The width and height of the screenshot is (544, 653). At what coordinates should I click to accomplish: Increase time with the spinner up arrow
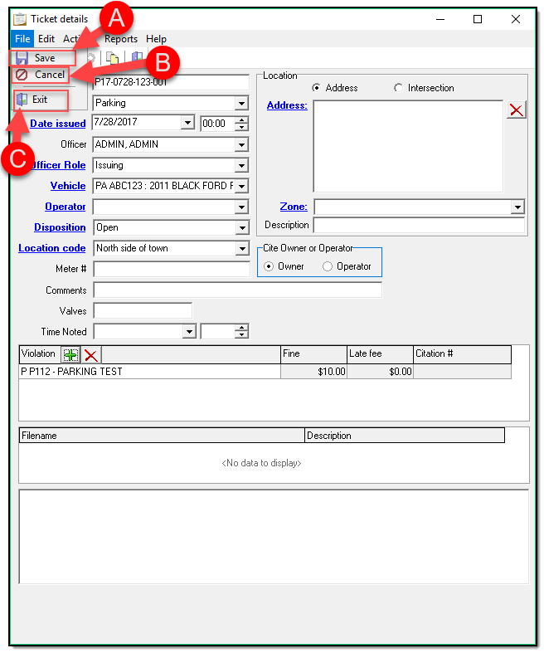tap(241, 119)
